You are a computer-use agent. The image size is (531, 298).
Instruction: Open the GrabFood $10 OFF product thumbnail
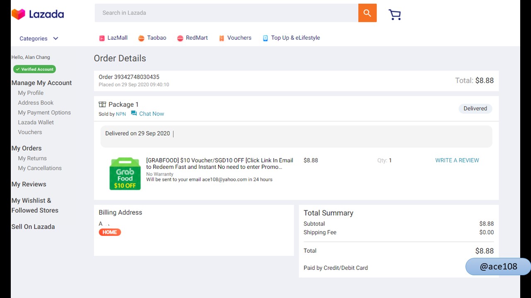point(125,174)
